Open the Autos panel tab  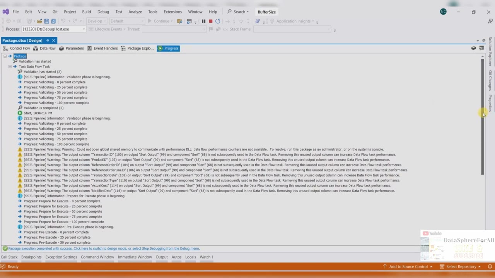tap(176, 257)
